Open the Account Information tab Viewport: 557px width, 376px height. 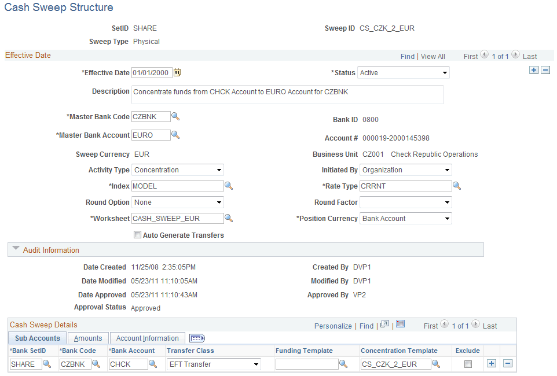147,338
